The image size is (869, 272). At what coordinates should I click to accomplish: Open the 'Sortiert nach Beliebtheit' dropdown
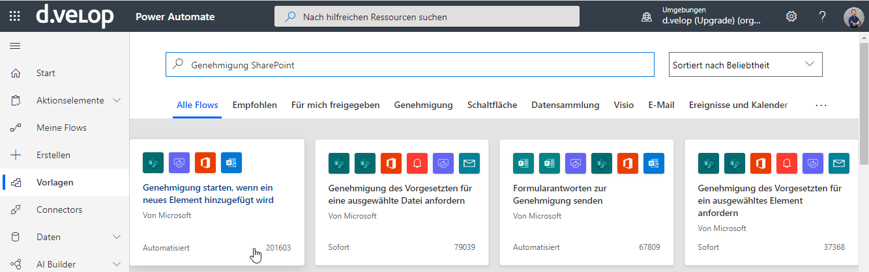(746, 64)
